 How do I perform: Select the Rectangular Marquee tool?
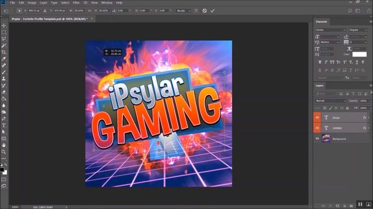click(3, 32)
